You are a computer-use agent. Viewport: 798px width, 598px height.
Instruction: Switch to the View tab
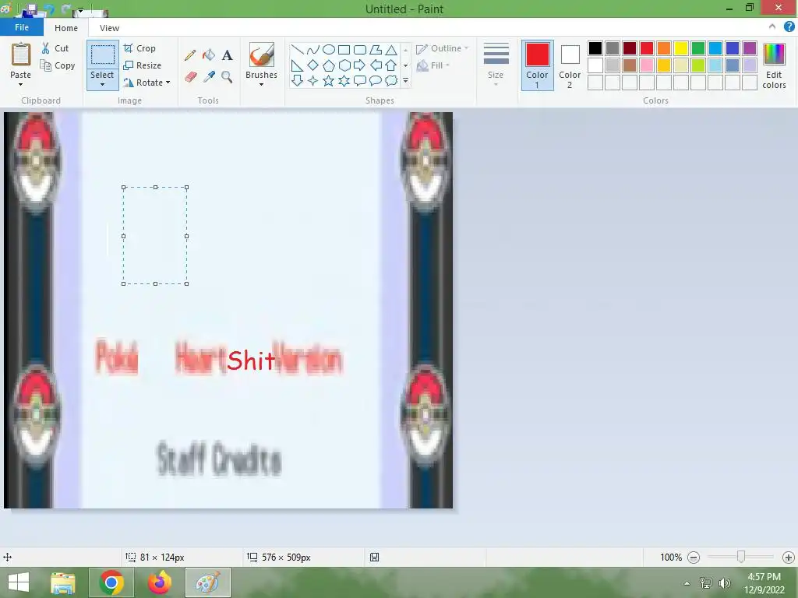pos(109,28)
